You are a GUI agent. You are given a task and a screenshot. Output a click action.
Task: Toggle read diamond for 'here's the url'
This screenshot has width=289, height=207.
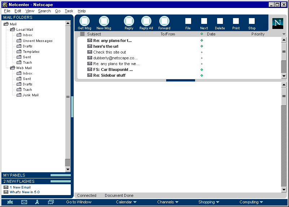[202, 46]
